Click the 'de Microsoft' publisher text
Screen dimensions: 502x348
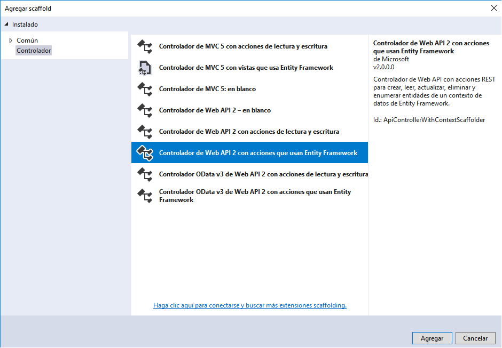[391, 59]
